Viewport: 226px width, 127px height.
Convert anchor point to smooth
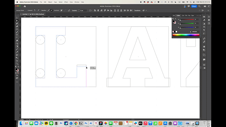point(38,10)
